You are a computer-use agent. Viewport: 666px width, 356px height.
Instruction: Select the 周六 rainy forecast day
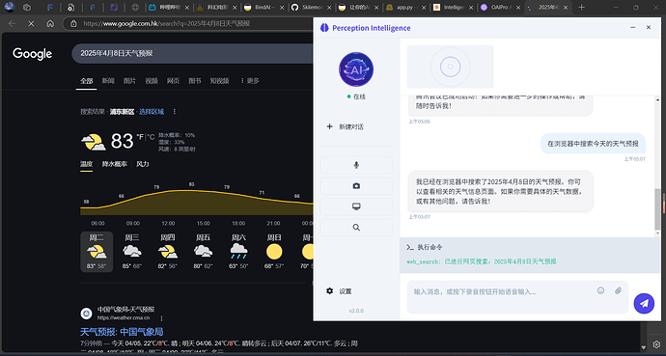click(x=238, y=252)
